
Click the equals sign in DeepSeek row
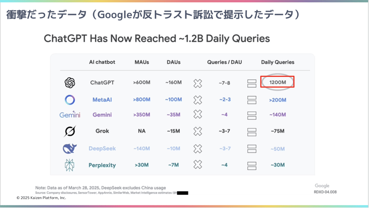click(x=252, y=149)
